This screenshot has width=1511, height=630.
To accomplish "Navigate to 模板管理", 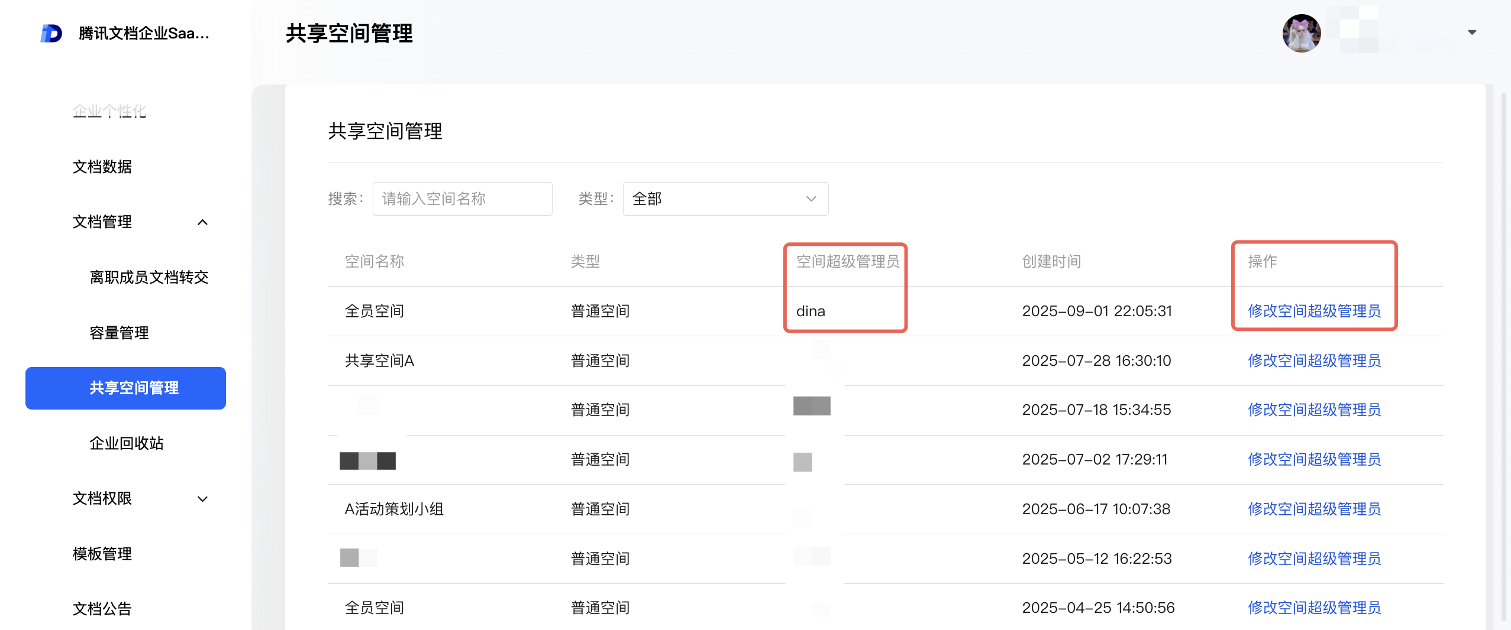I will pyautogui.click(x=102, y=554).
